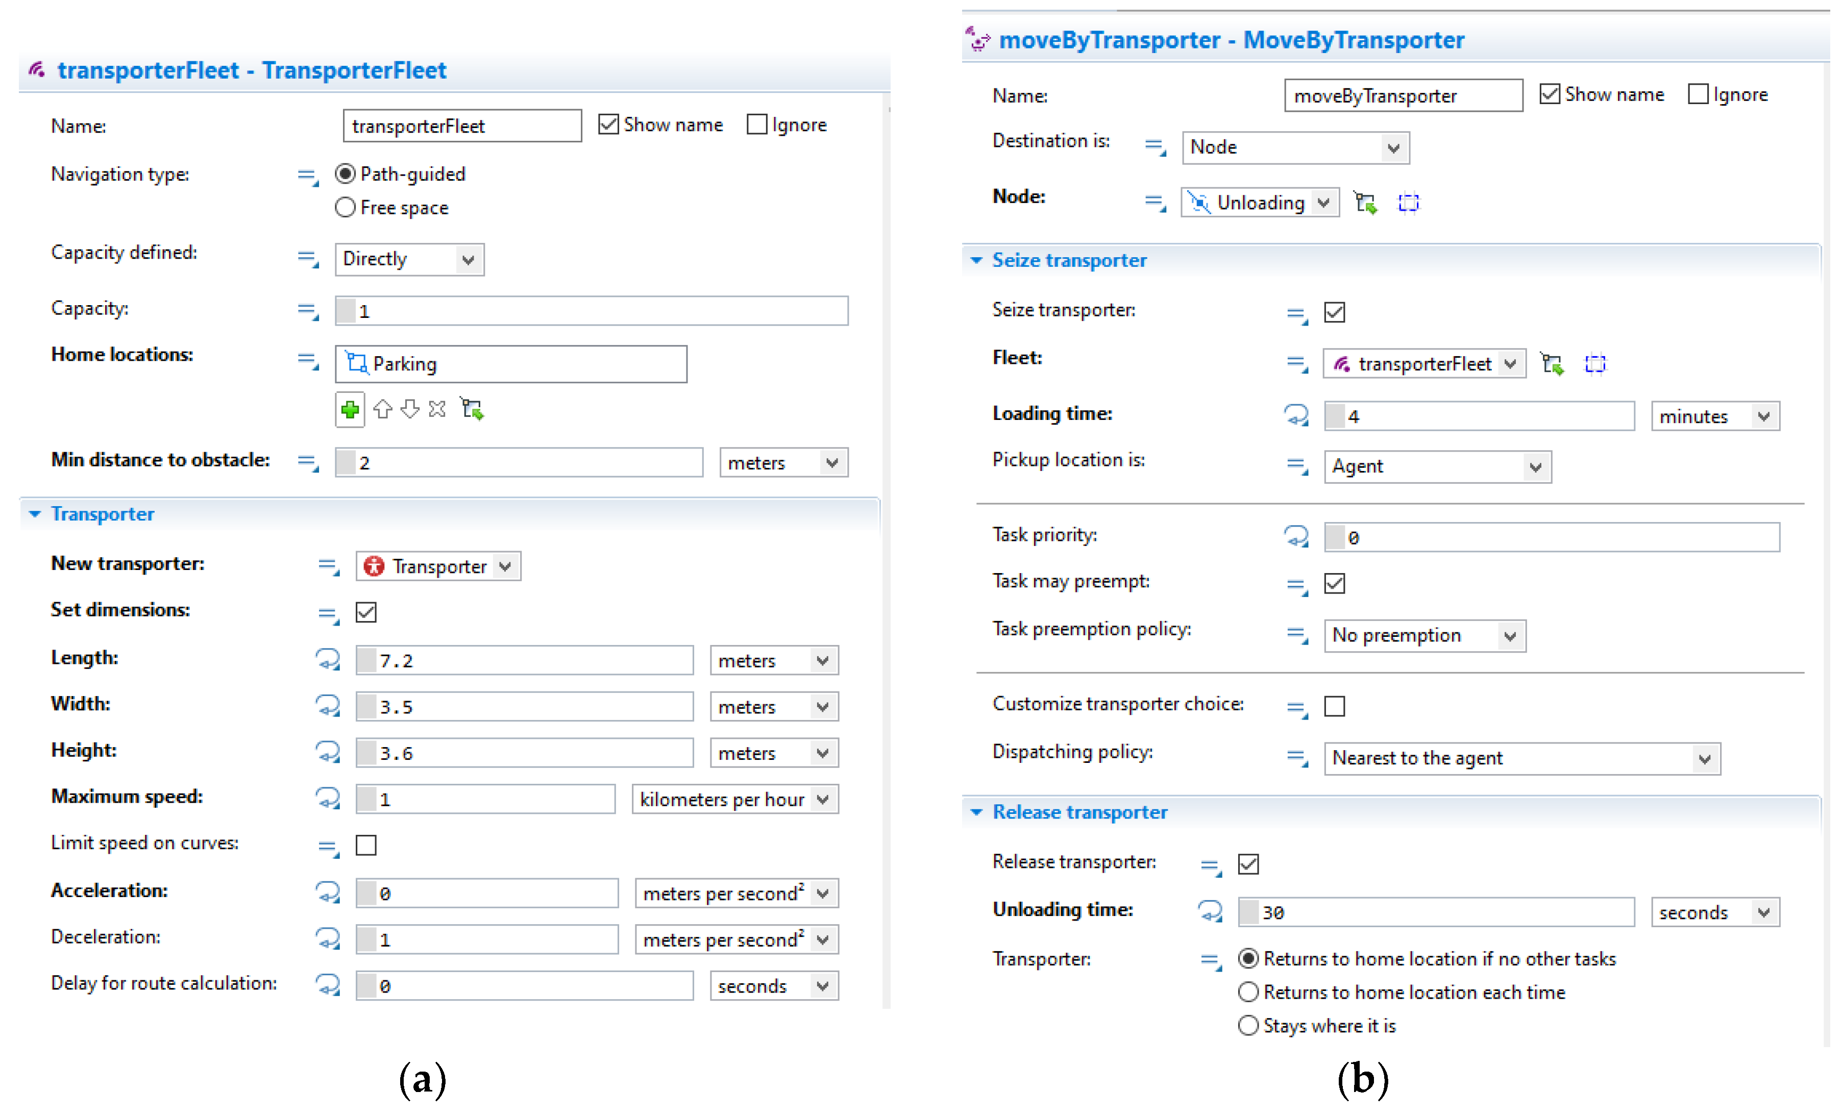Screen dimensions: 1842x1116
Task: Check Customize transporter choice
Action: [1334, 706]
